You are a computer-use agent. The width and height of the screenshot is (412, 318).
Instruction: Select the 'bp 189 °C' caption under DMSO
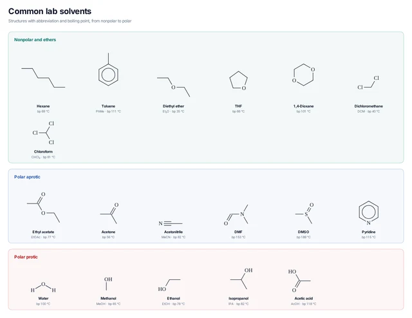click(x=303, y=237)
